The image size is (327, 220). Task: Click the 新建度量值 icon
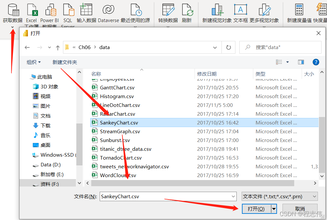(x=299, y=10)
